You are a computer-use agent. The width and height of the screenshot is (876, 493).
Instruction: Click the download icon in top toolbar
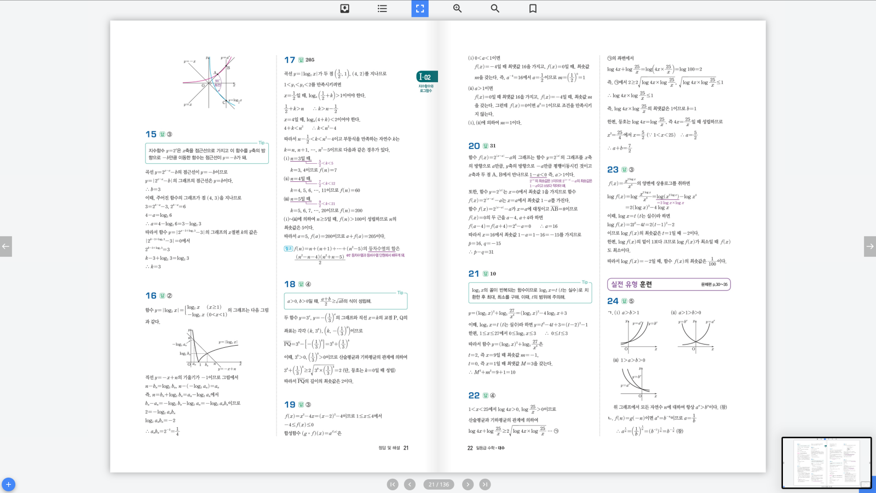click(344, 9)
